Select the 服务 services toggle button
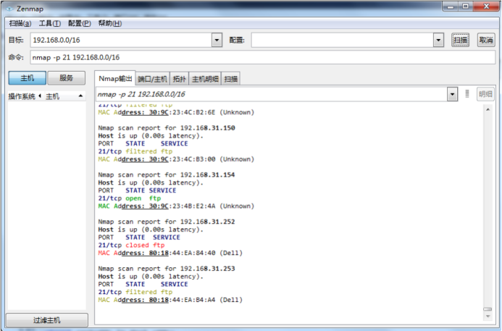 click(x=66, y=77)
